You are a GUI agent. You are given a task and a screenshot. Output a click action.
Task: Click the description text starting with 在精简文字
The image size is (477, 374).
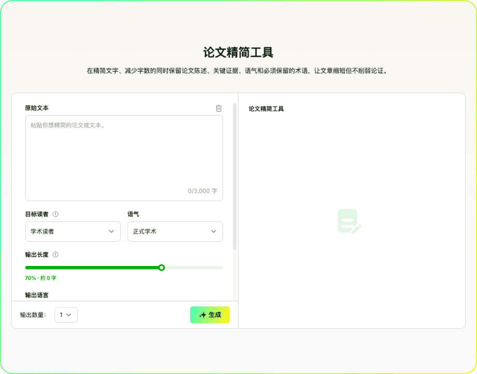(x=238, y=71)
